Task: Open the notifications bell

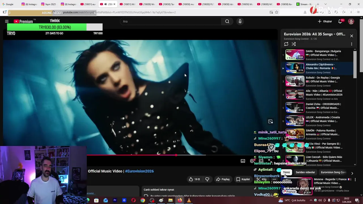Action: [340, 21]
